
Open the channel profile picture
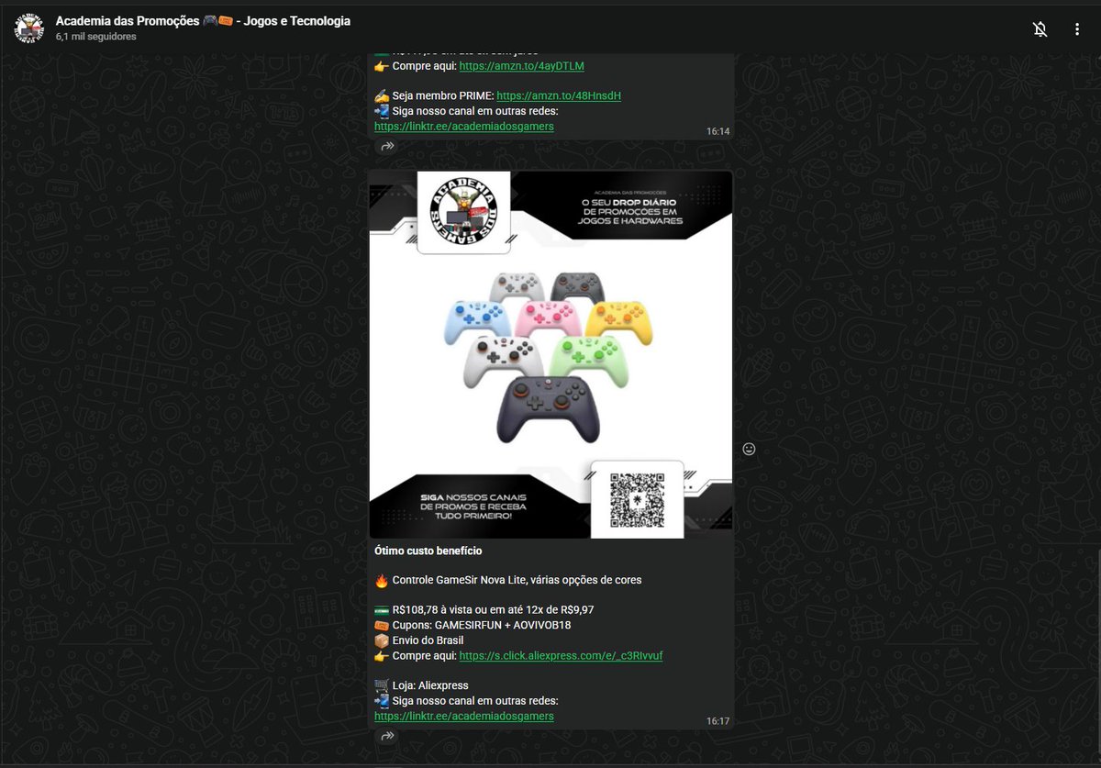29,28
